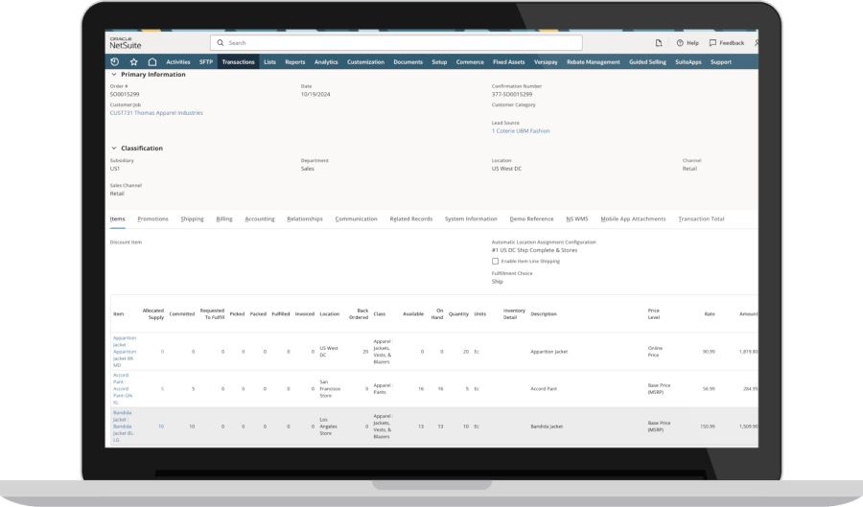Click San Francisco Store location cell
Viewport: 863px width, 507px height.
tap(330, 389)
